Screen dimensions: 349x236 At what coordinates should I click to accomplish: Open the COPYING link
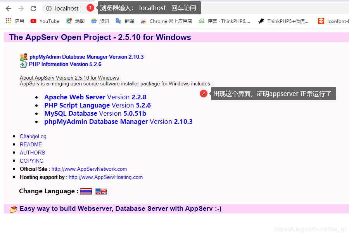[x=31, y=161]
